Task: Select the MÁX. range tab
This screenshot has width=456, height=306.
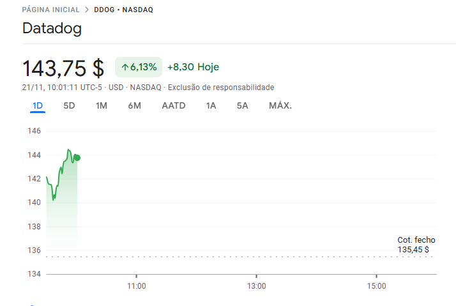Action: point(280,105)
